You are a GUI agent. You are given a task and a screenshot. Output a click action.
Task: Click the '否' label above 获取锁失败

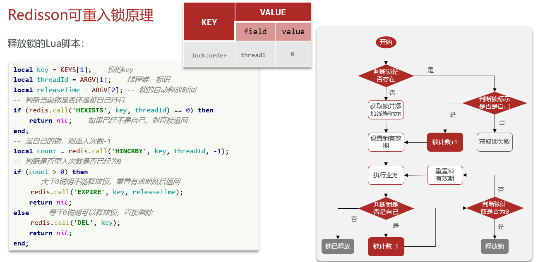[502, 123]
